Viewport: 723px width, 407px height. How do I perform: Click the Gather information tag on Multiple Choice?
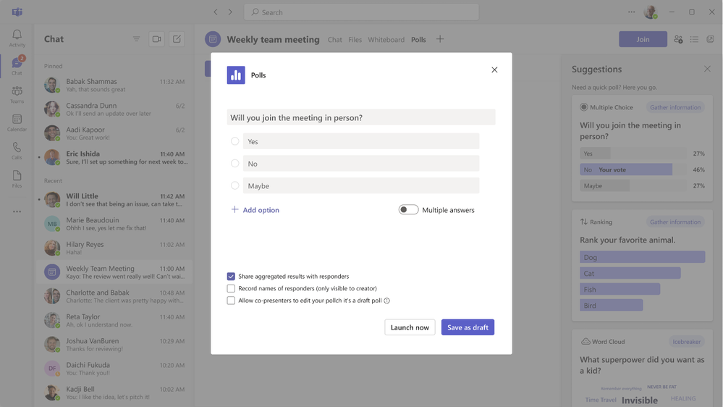point(675,107)
